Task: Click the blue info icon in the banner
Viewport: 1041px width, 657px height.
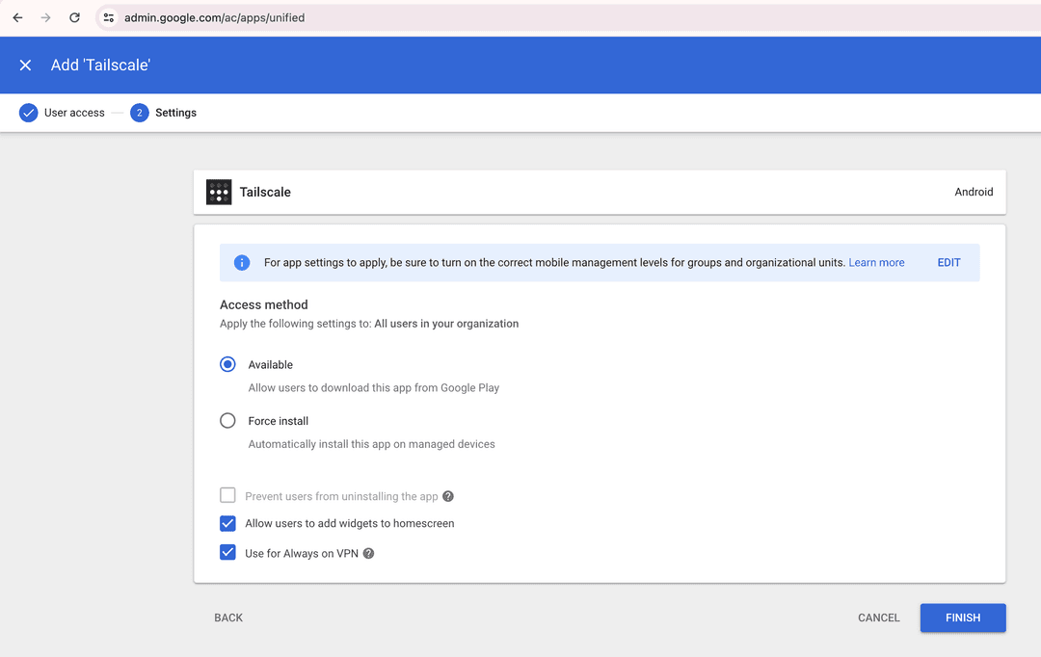Action: click(242, 262)
